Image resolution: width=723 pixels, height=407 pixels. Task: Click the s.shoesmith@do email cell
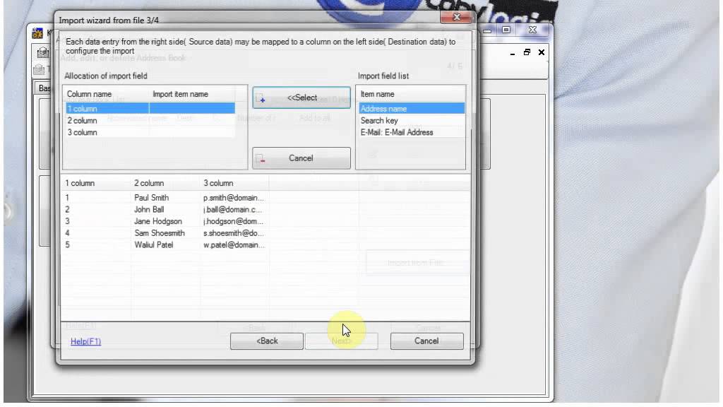tap(234, 233)
